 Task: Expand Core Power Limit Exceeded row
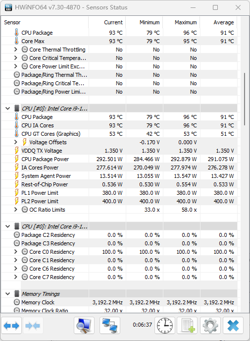(15, 66)
